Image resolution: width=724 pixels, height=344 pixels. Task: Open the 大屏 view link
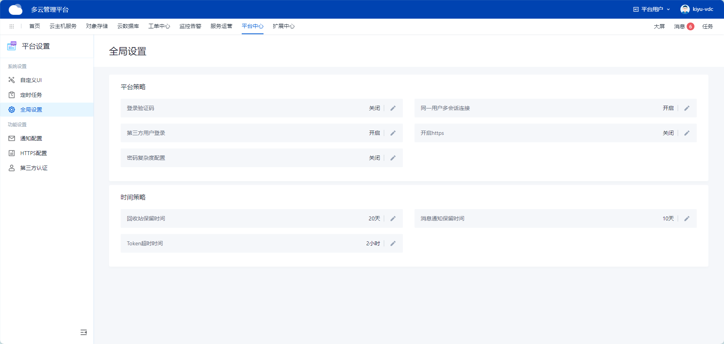click(x=659, y=26)
